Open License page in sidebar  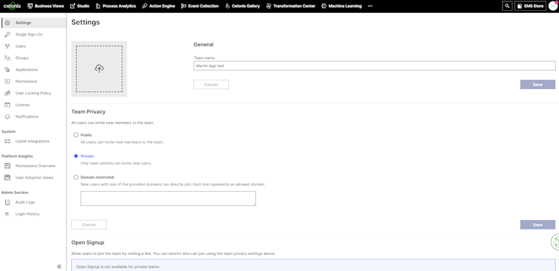(x=22, y=105)
